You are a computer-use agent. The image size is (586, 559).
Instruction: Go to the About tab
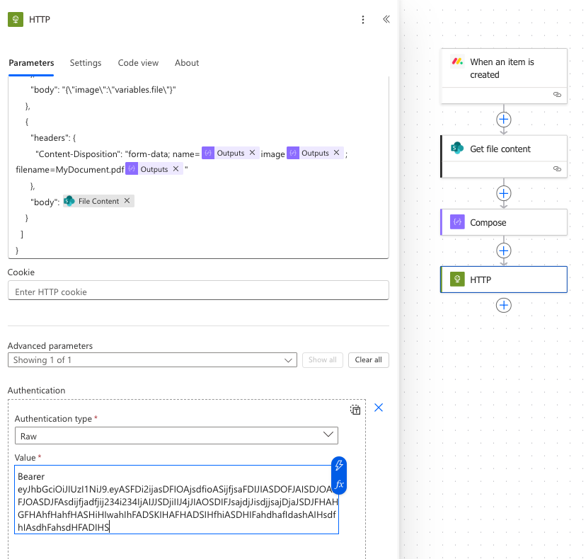pos(187,63)
